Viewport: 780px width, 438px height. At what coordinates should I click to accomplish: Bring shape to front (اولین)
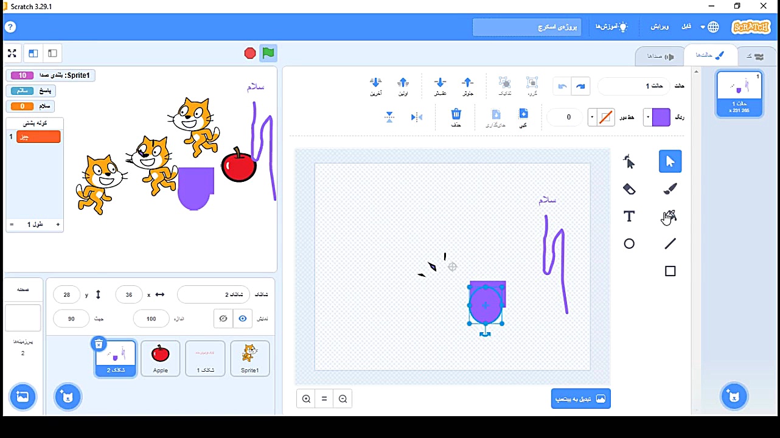click(x=403, y=86)
